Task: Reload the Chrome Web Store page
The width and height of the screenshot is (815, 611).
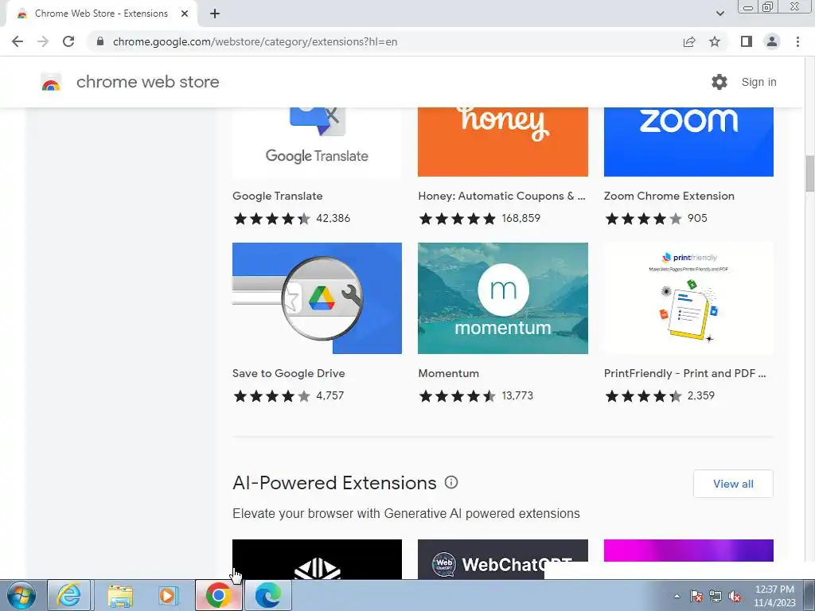Action: [68, 41]
